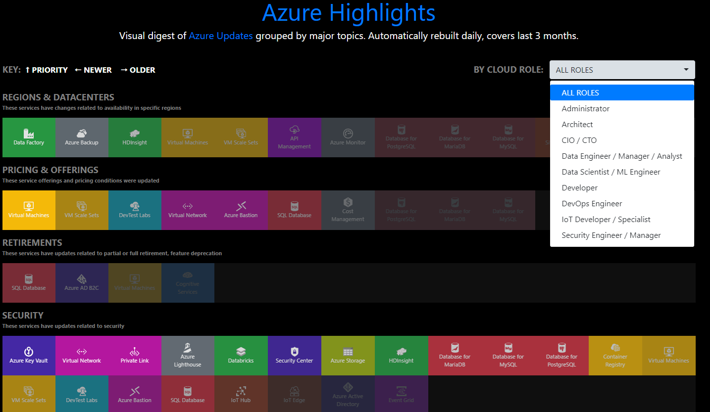This screenshot has width=710, height=412.
Task: Select the Azure Monitor tile
Action: 348,137
